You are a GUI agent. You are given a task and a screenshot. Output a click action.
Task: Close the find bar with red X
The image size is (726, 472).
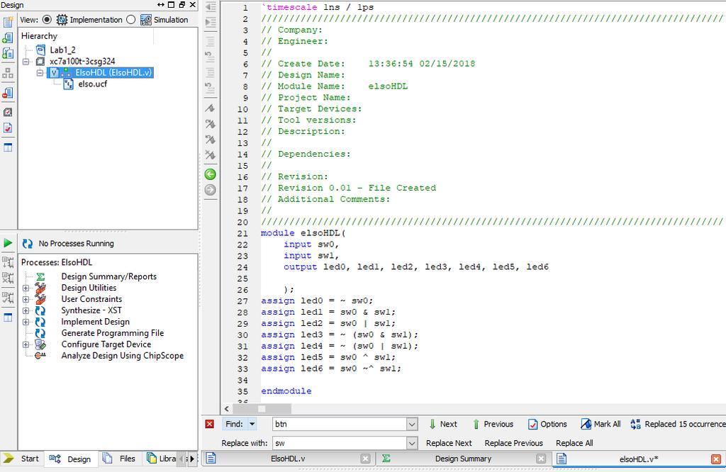210,424
